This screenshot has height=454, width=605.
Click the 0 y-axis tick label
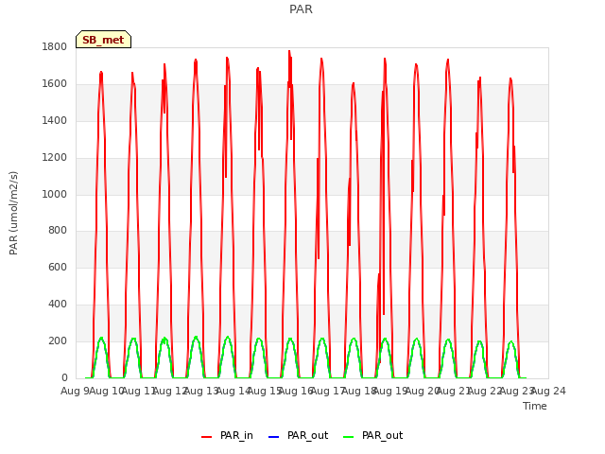click(x=64, y=377)
